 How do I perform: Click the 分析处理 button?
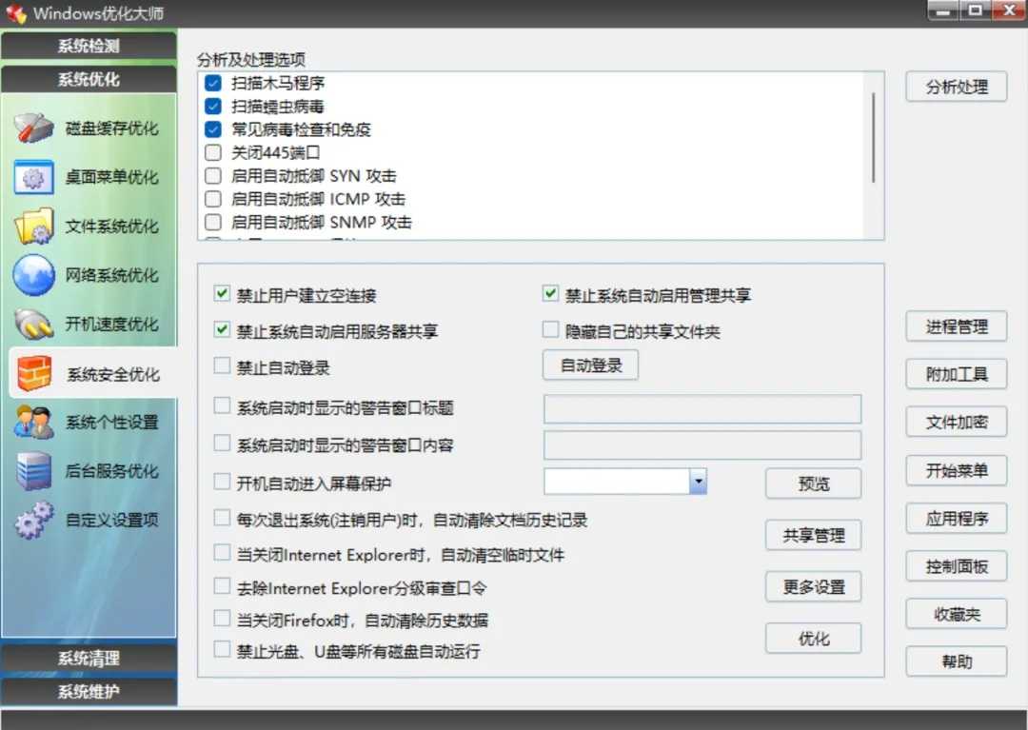click(957, 87)
